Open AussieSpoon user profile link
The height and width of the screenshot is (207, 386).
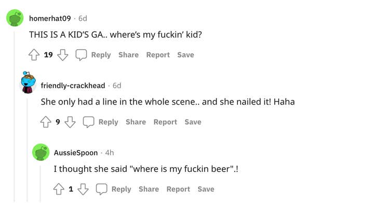click(76, 153)
